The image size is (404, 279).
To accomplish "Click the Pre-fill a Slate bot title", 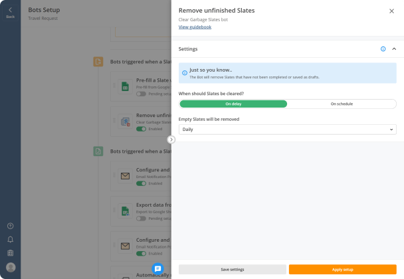I will click(153, 80).
